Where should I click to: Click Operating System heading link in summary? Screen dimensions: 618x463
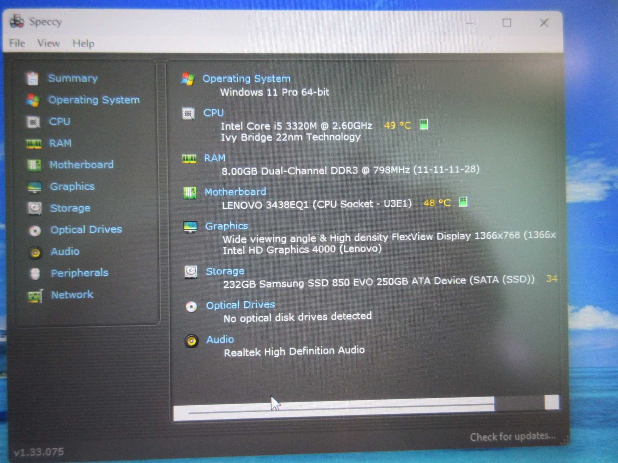point(246,79)
